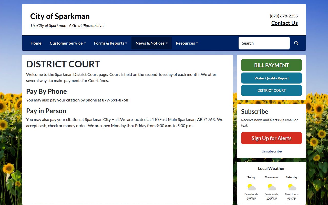The width and height of the screenshot is (328, 205).
Task: Click the Pay in Person heading
Action: pos(46,111)
